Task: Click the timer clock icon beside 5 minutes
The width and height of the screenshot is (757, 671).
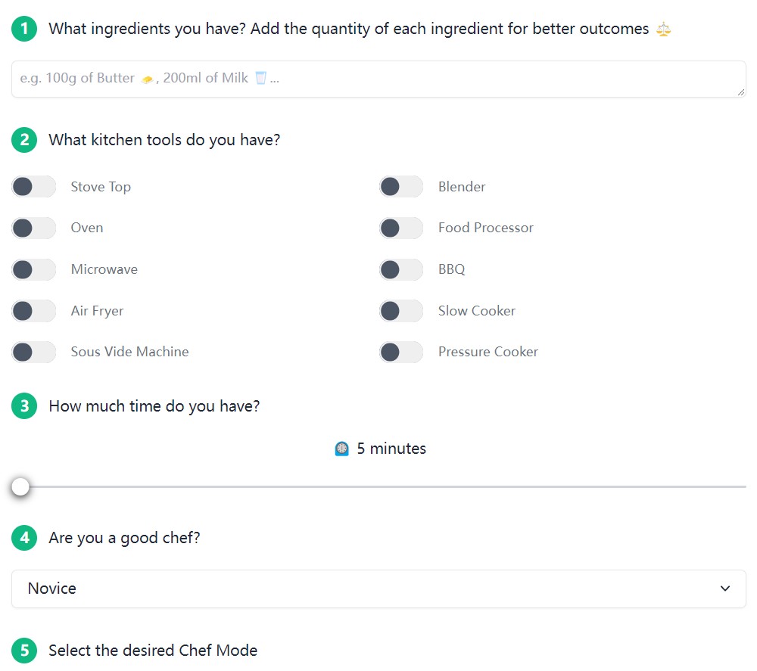Action: tap(342, 449)
